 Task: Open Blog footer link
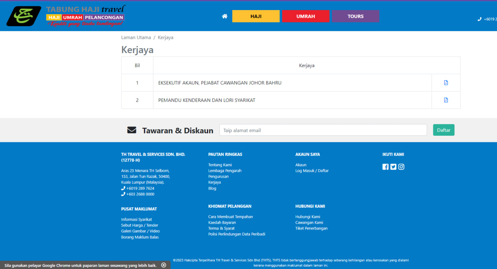[212, 188]
